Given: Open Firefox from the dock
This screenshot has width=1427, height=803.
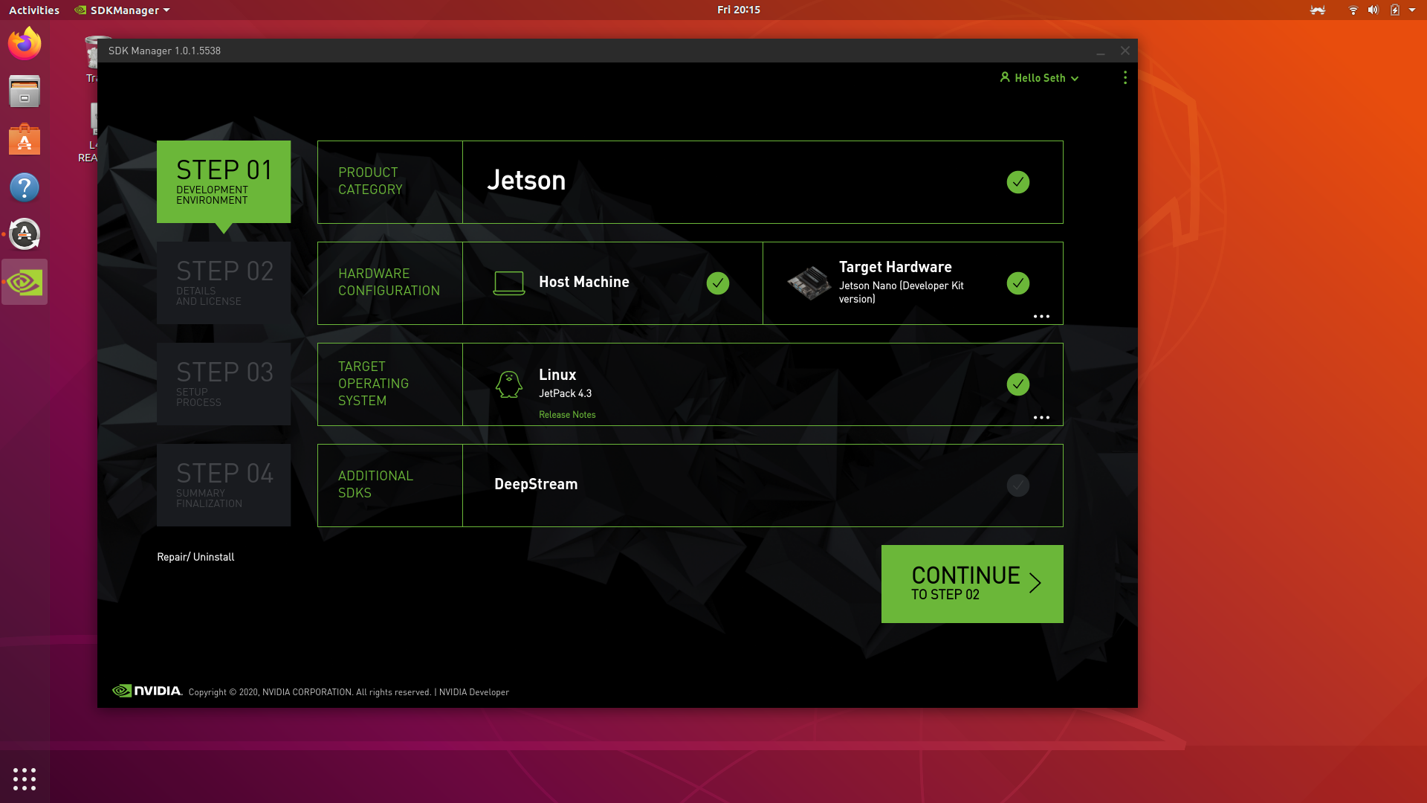Looking at the screenshot, I should (25, 44).
